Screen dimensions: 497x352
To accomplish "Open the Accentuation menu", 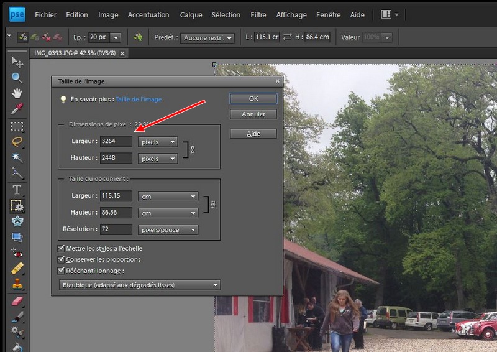I will [x=148, y=15].
